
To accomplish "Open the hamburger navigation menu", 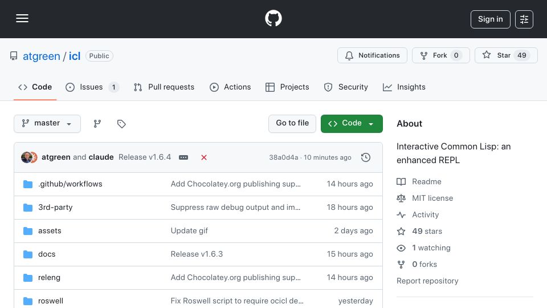I will click(22, 18).
